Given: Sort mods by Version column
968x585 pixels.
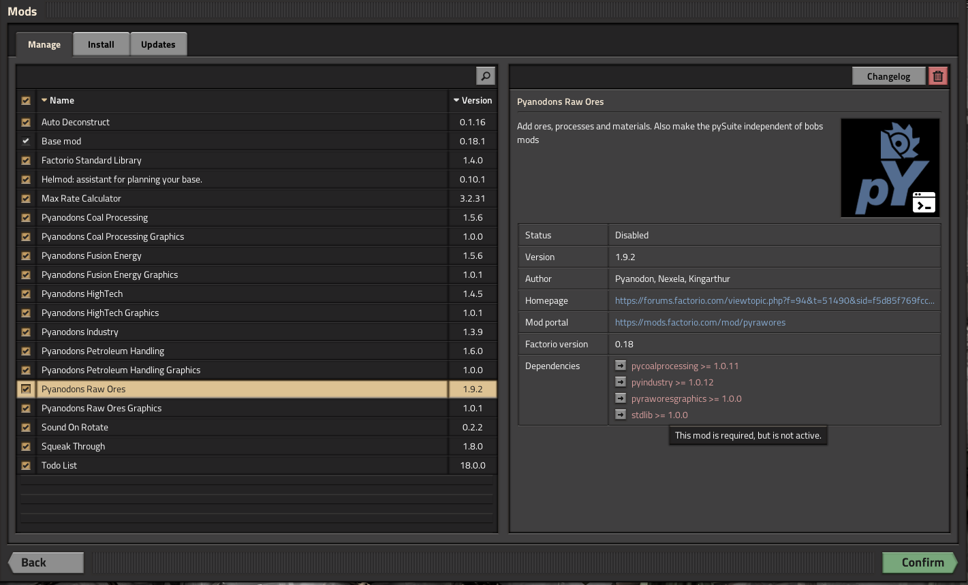Looking at the screenshot, I should click(x=473, y=100).
